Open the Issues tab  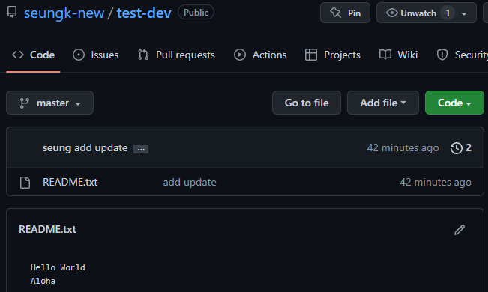[95, 55]
